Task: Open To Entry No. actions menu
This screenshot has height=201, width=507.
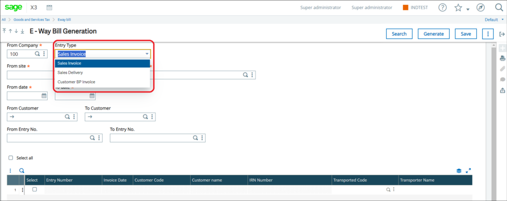Action: [x=202, y=138]
